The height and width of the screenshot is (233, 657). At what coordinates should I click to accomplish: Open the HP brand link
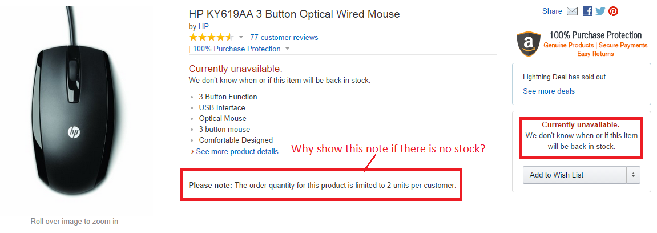coord(204,26)
